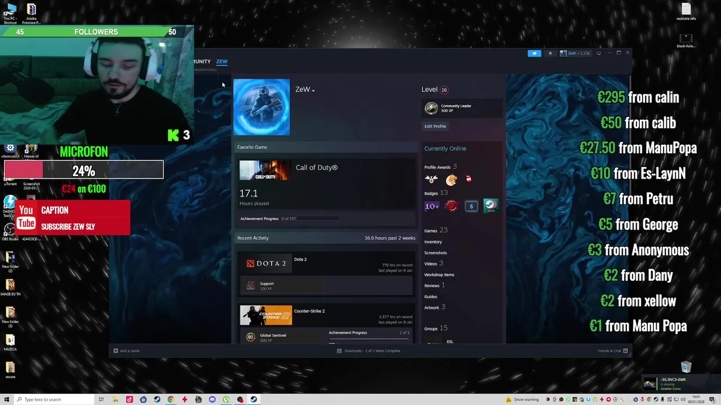This screenshot has width=721, height=405.
Task: Click the taskbar clock showing 16:05
Action: [x=696, y=399]
